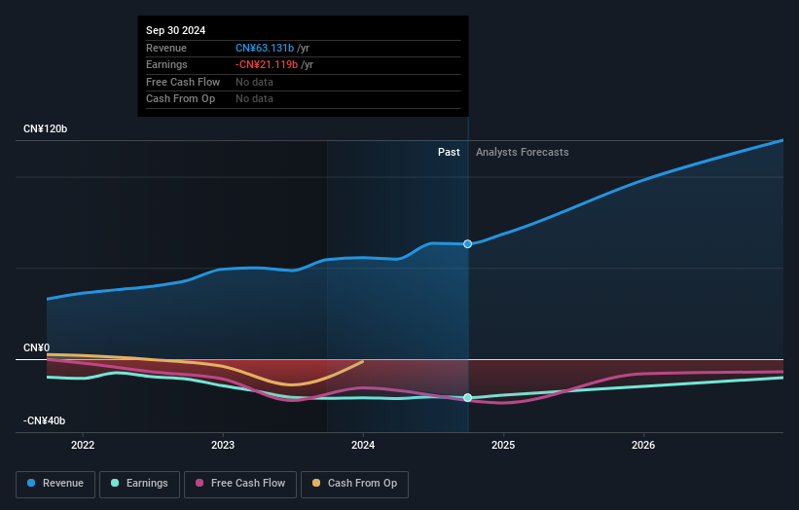This screenshot has height=510, width=799.
Task: Click the pink Free Cash Flow legend dot
Action: 200,483
